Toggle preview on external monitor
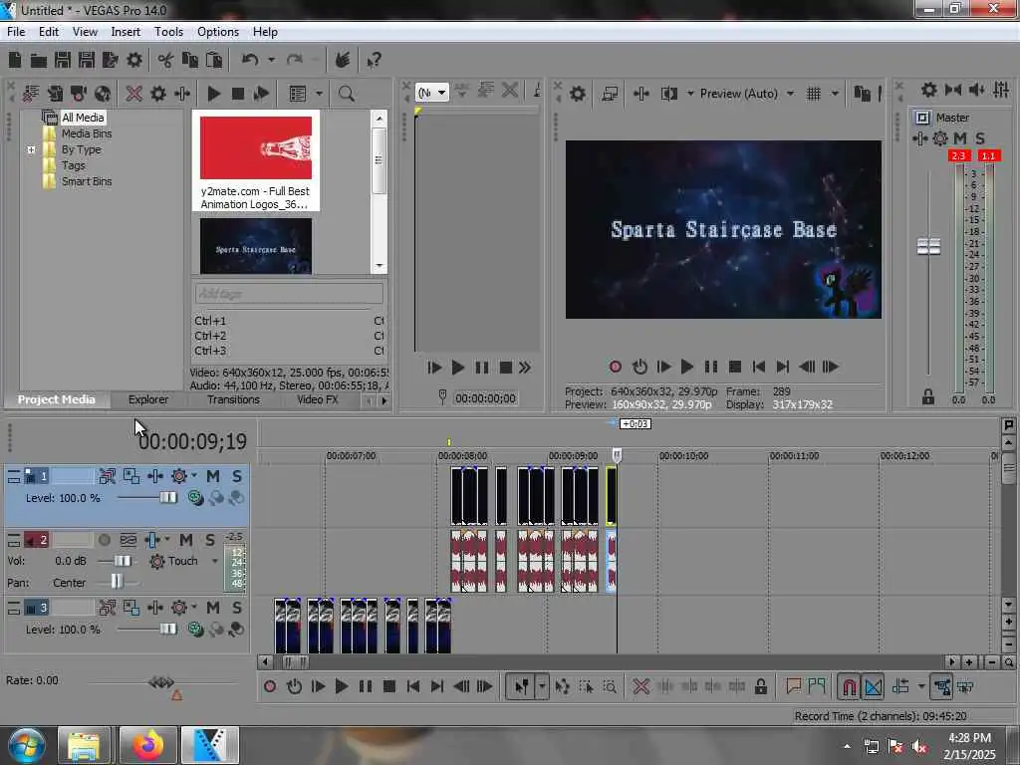 pyautogui.click(x=610, y=94)
